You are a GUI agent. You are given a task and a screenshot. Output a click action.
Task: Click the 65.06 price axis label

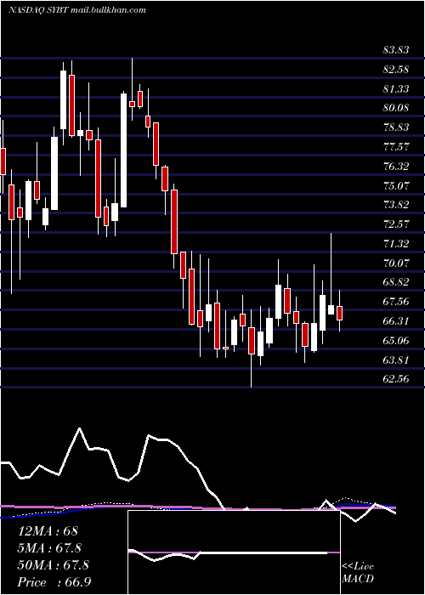click(396, 341)
